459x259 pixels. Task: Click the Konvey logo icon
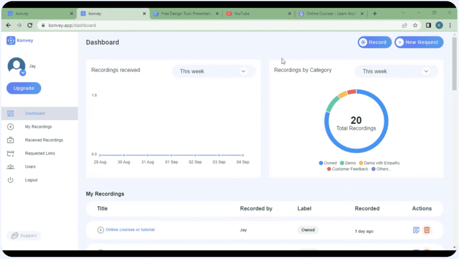pos(11,41)
